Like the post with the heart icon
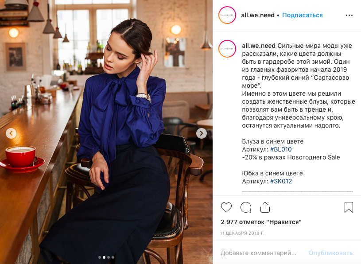 coord(226,207)
